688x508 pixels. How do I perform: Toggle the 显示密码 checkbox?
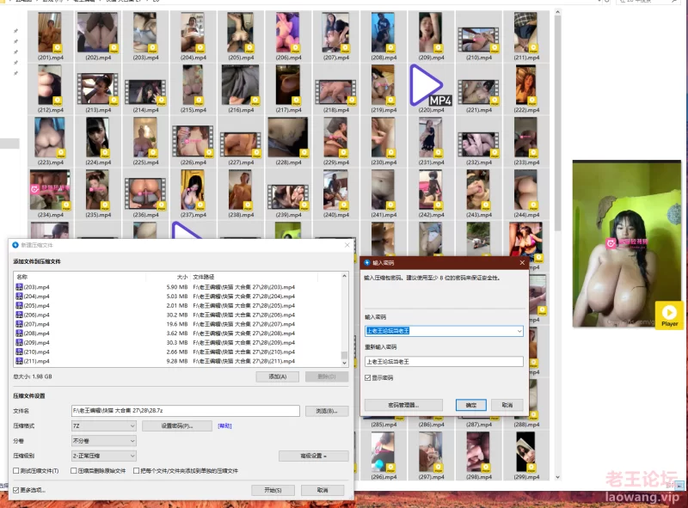pyautogui.click(x=368, y=377)
